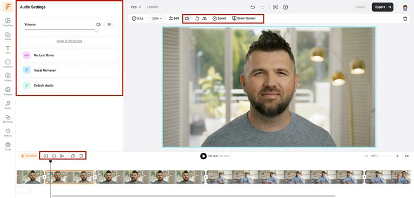Click Apply to All Scenes link
Image resolution: width=414 pixels, height=198 pixels.
pyautogui.click(x=69, y=41)
